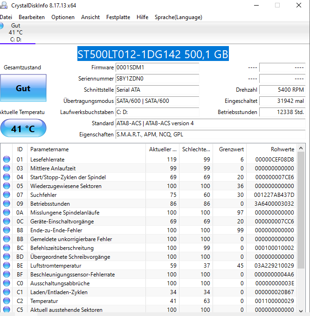
Task: Select the Ausschaltungsabbrüche parameter name
Action: click(60, 283)
